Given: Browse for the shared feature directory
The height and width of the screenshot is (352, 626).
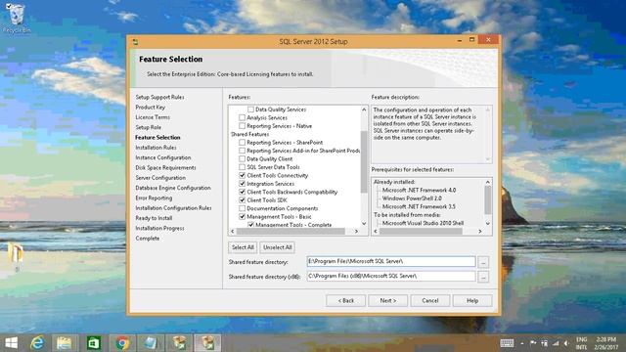Looking at the screenshot, I should tap(483, 262).
